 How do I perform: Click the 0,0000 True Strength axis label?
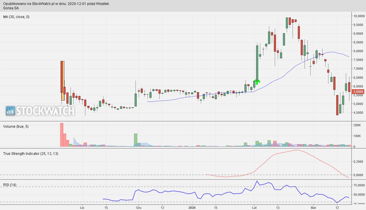(358, 175)
